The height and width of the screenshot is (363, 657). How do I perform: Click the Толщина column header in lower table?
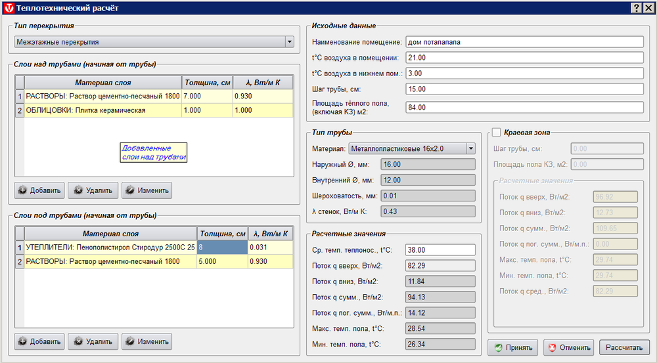point(222,234)
